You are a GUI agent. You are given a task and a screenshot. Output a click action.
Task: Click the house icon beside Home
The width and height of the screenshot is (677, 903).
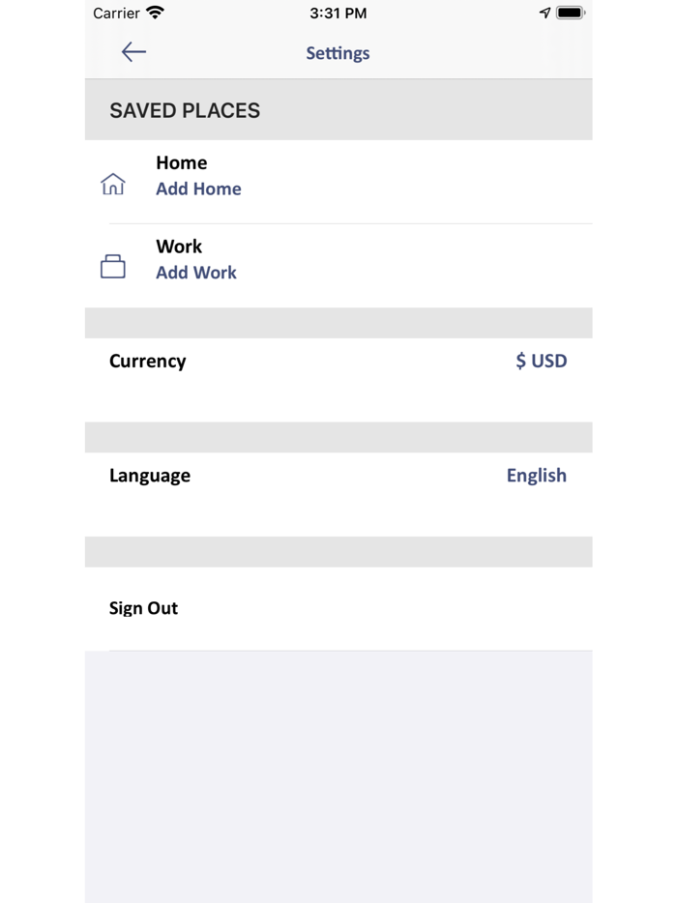113,184
